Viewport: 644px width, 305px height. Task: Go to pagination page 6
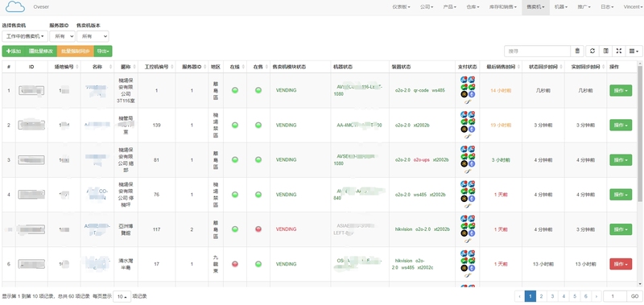585,296
